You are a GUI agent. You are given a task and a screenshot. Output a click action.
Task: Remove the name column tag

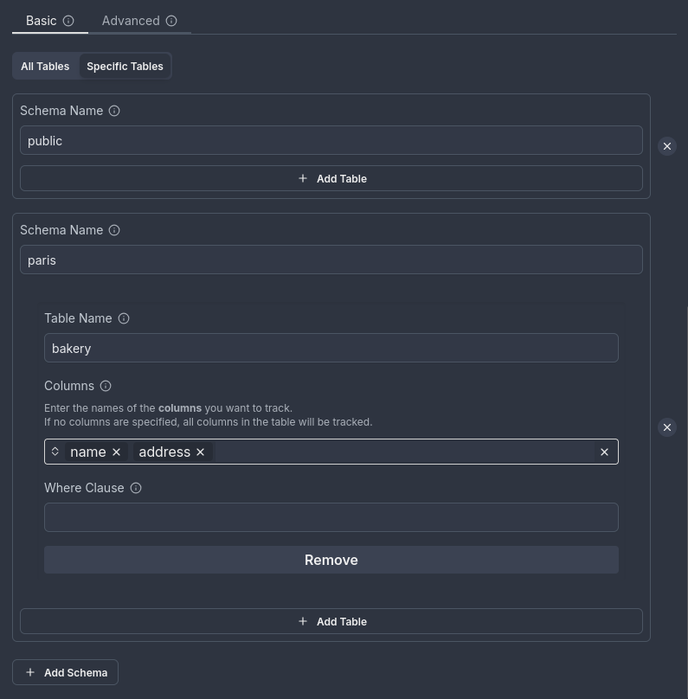pyautogui.click(x=117, y=452)
